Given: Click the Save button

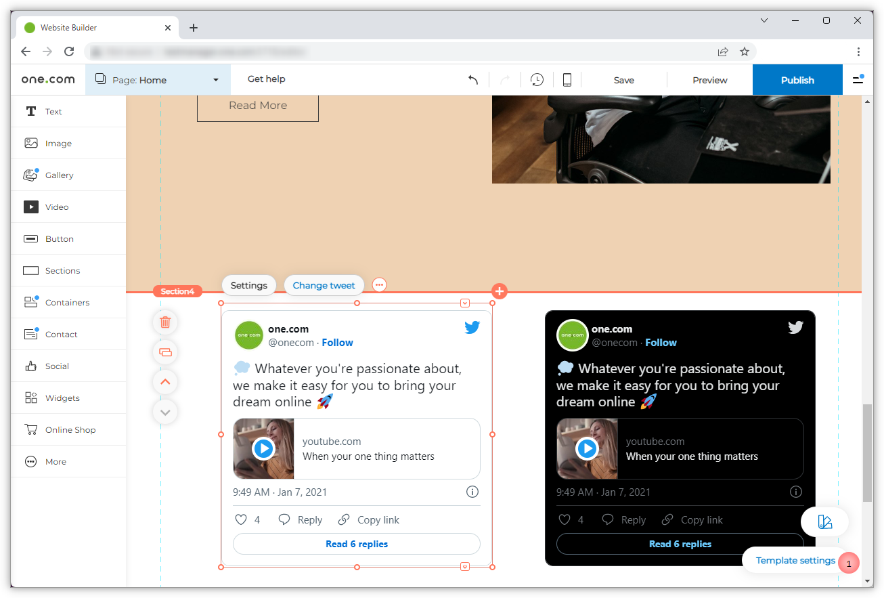Looking at the screenshot, I should (624, 80).
